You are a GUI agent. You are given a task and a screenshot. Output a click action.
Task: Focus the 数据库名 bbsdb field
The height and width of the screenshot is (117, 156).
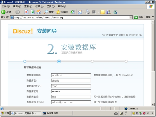pyautogui.click(x=71, y=81)
